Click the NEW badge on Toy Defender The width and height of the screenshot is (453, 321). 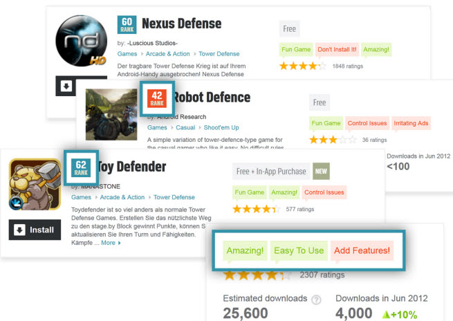321,172
